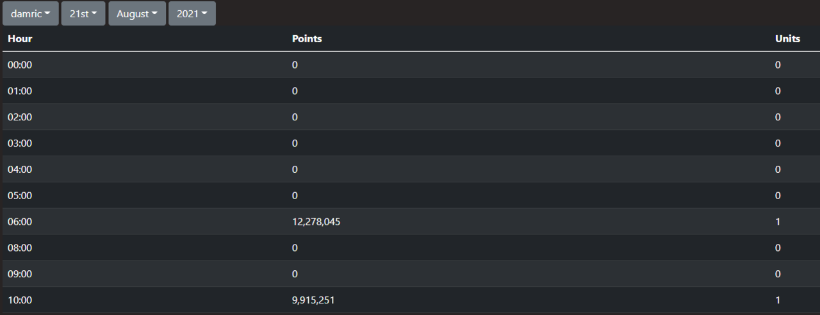Select the 00:00 hour row

(20, 65)
